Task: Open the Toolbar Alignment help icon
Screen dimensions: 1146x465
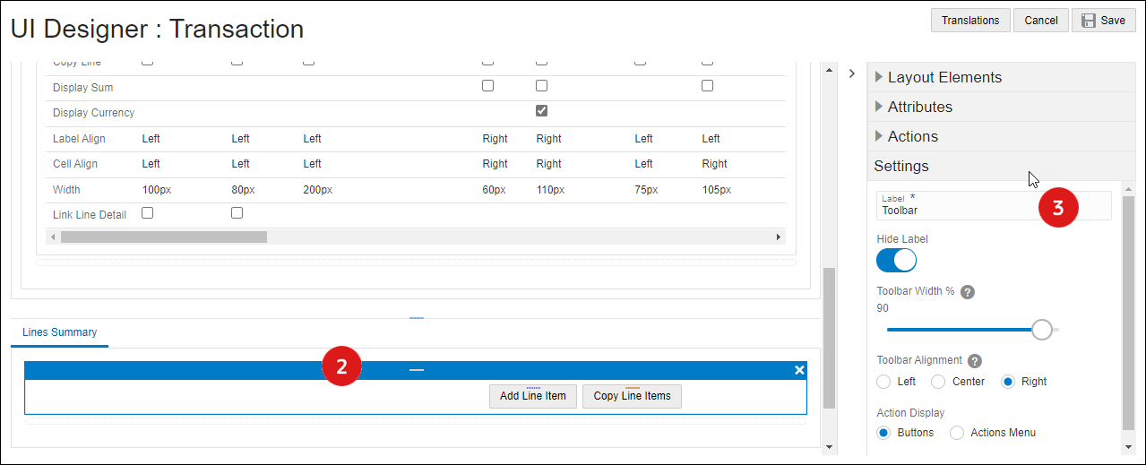Action: click(974, 361)
